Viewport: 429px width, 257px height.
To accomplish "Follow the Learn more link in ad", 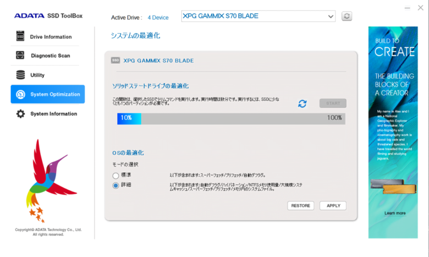I will (395, 213).
